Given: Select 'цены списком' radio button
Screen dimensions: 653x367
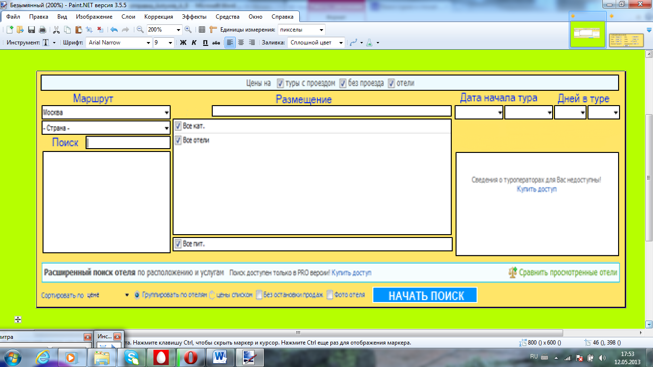Looking at the screenshot, I should tap(212, 295).
